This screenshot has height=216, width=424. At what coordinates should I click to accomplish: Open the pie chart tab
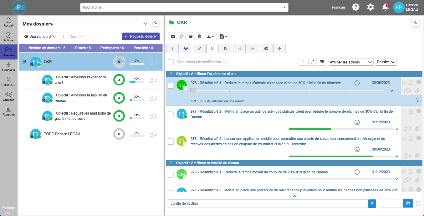pos(266,49)
